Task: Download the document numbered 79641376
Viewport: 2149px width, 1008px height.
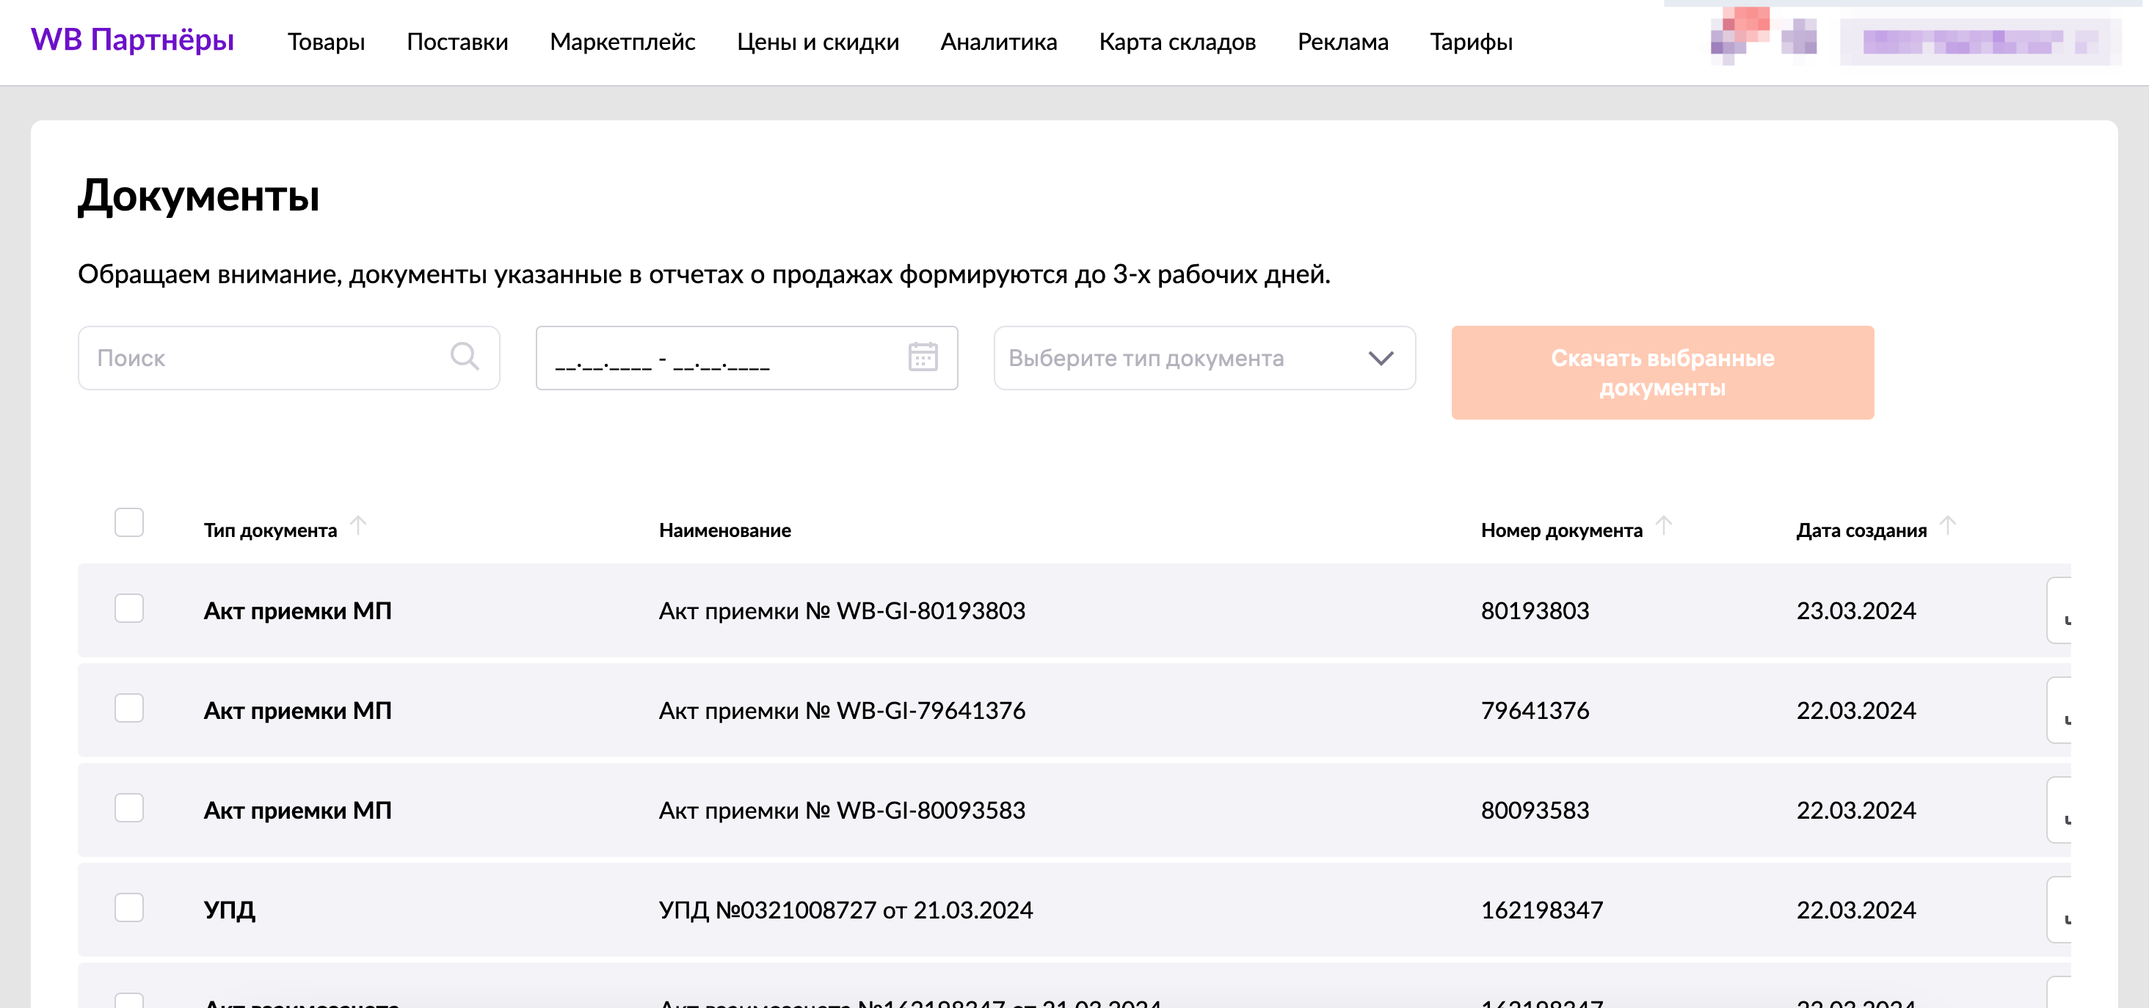Action: click(x=2061, y=710)
